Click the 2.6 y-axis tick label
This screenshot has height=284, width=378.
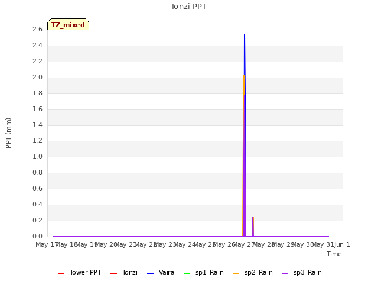tap(37, 29)
